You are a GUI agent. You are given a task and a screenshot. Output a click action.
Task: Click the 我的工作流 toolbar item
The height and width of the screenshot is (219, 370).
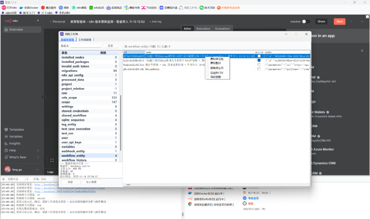click(188, 8)
